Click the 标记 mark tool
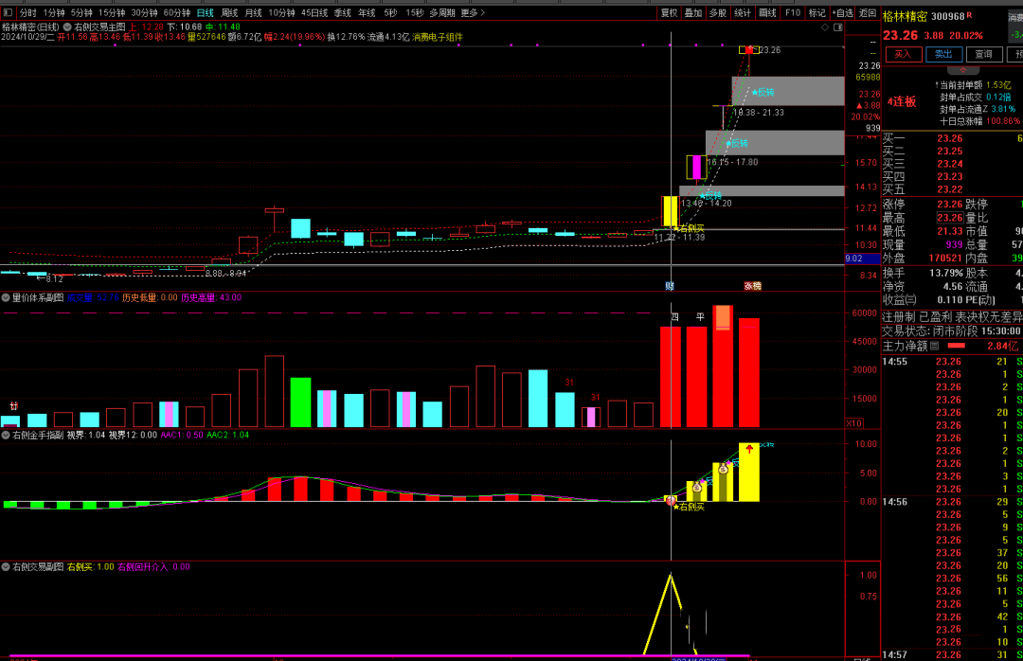 tap(817, 13)
